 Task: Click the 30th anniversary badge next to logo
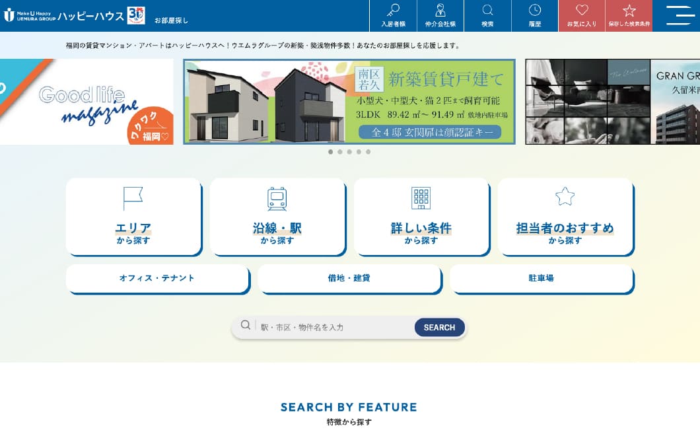click(137, 15)
